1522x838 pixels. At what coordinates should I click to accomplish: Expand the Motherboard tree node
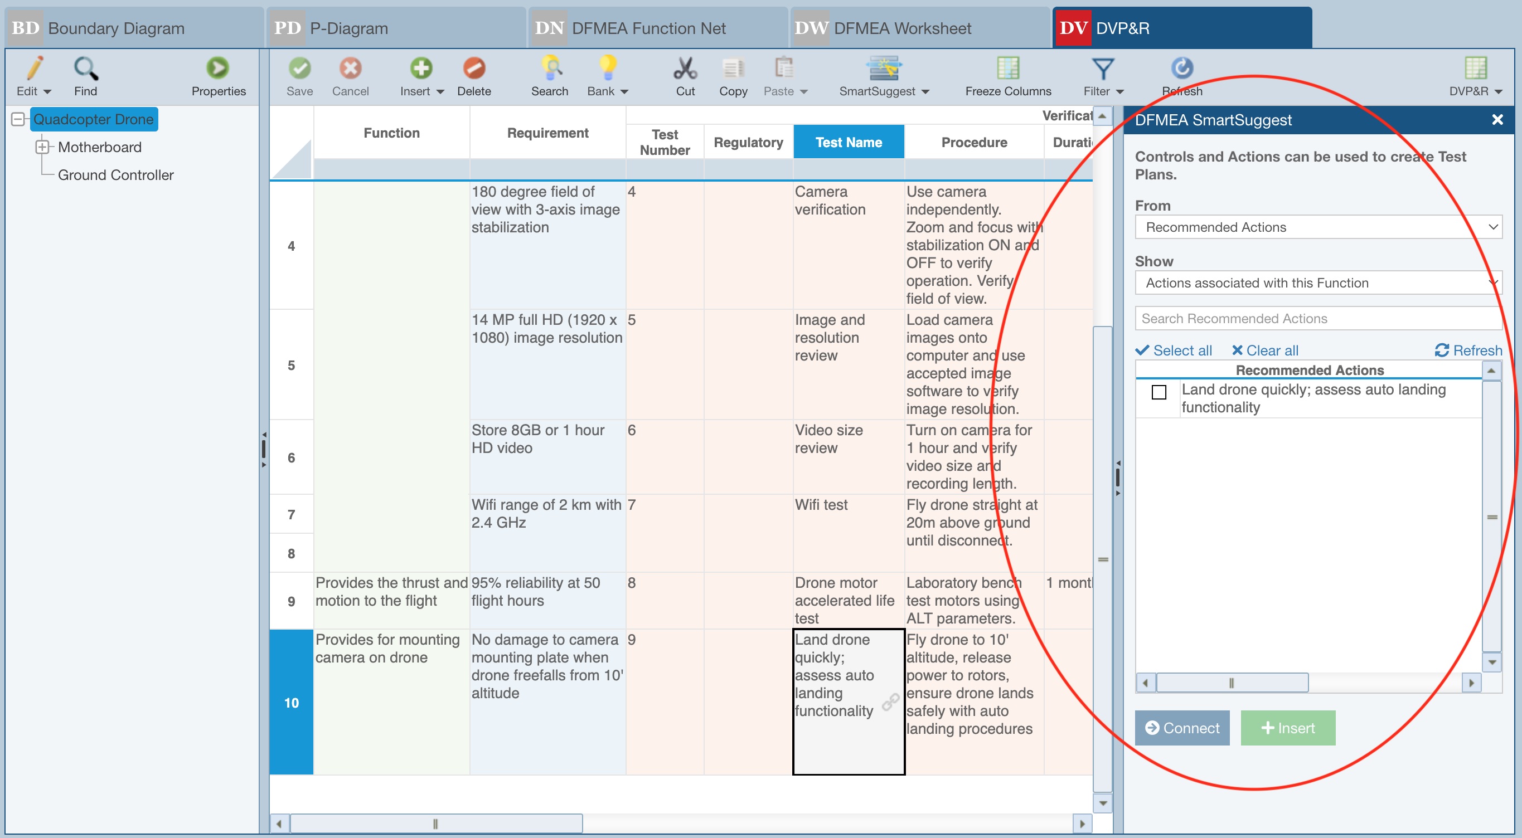42,147
